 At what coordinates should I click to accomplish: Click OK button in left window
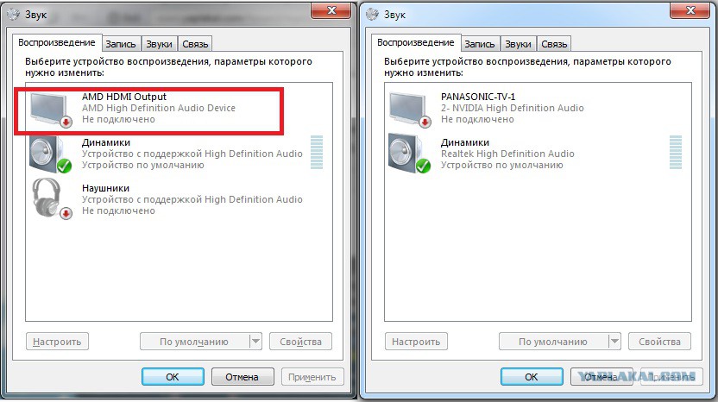click(173, 377)
